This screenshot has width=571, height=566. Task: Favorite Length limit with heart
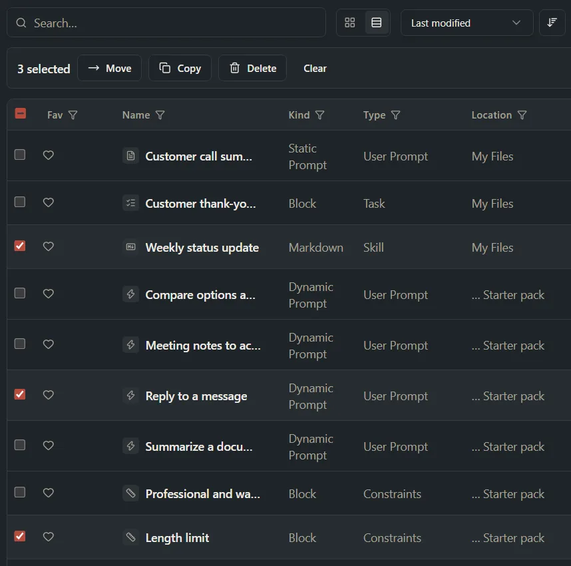coord(49,537)
